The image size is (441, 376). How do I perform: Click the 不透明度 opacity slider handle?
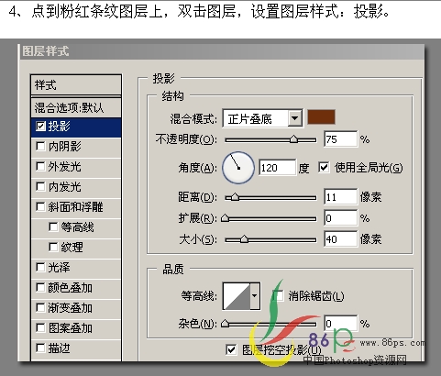pos(293,139)
